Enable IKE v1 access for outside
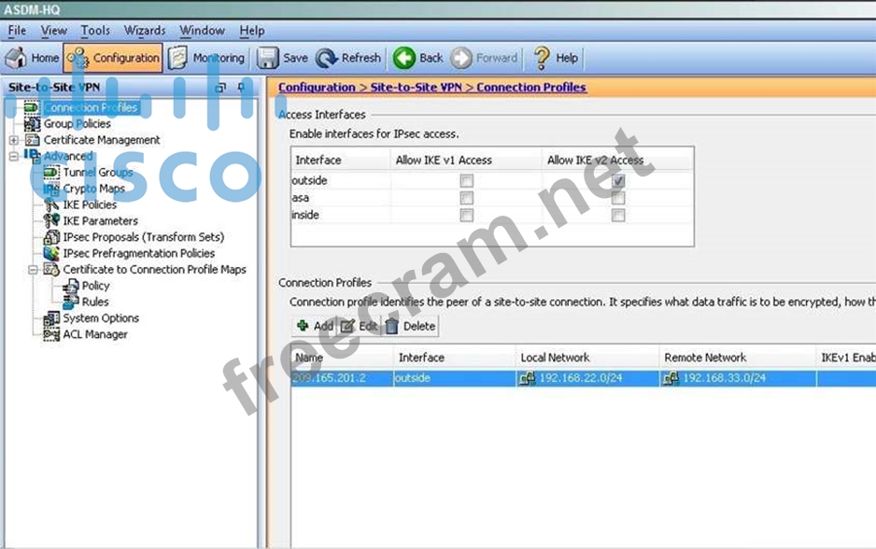The width and height of the screenshot is (876, 549). [466, 181]
